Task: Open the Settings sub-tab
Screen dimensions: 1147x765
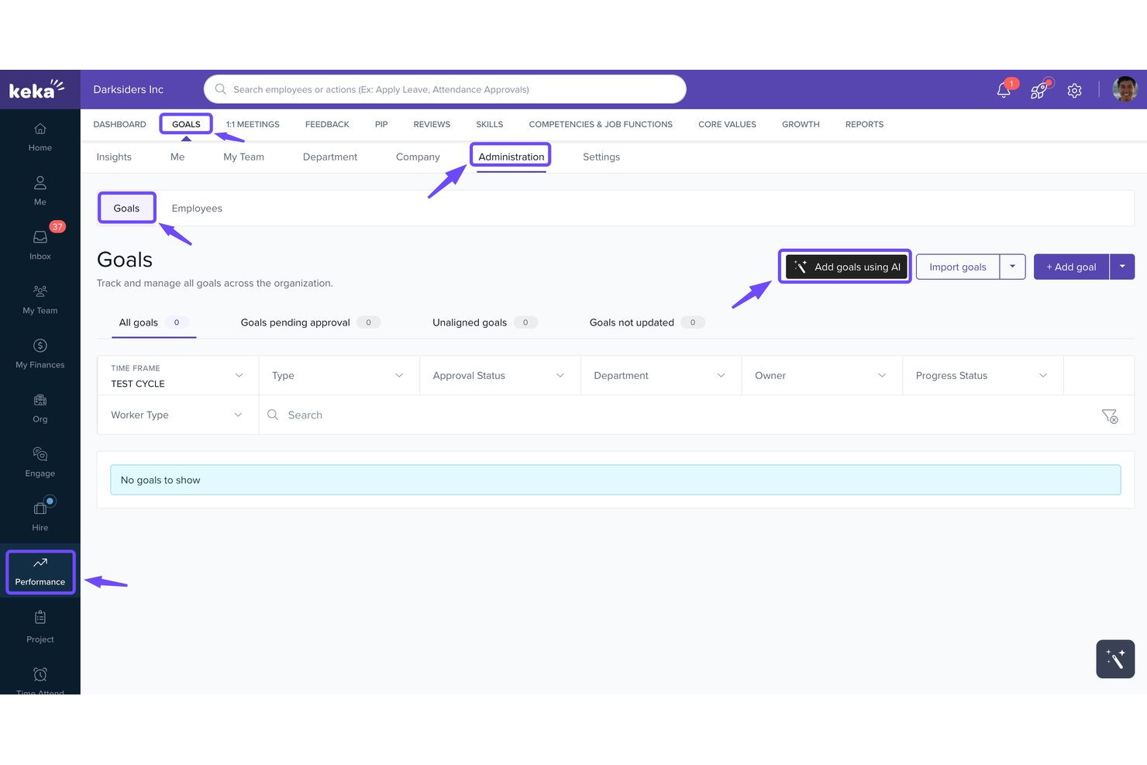Action: pos(601,157)
